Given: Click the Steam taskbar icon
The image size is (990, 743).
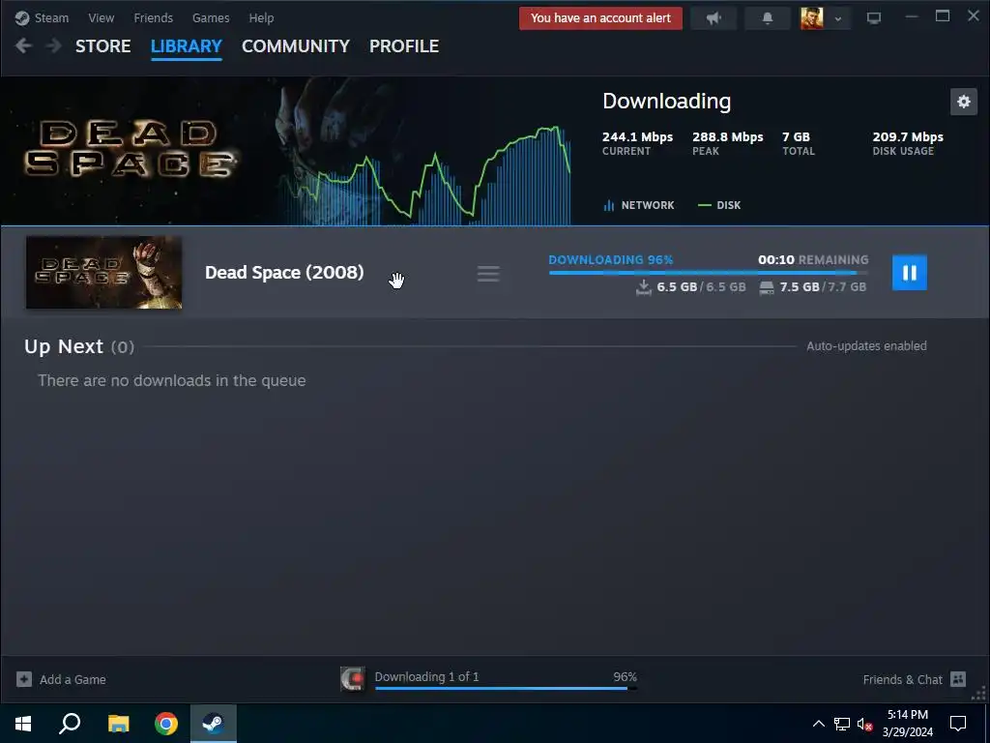Looking at the screenshot, I should 214,724.
